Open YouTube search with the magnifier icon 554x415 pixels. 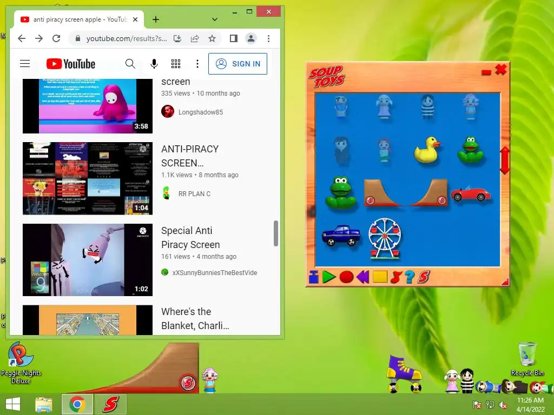130,64
